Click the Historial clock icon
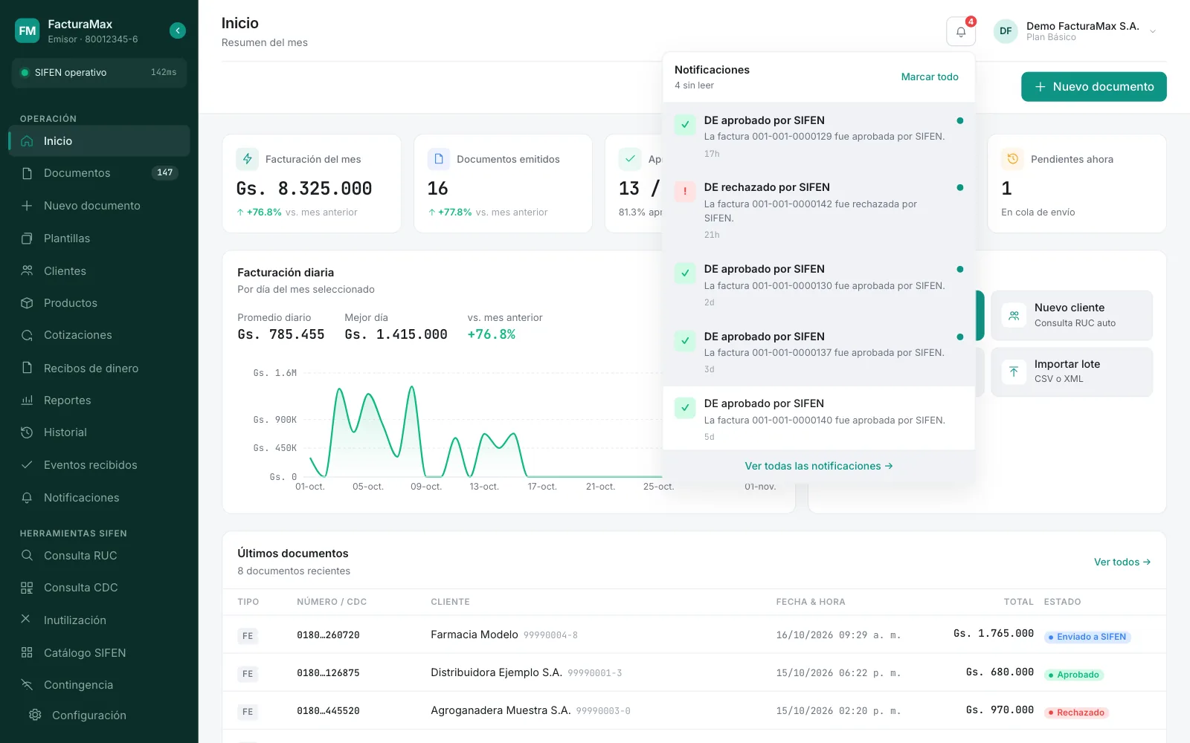Viewport: 1190px width, 743px height. point(28,432)
